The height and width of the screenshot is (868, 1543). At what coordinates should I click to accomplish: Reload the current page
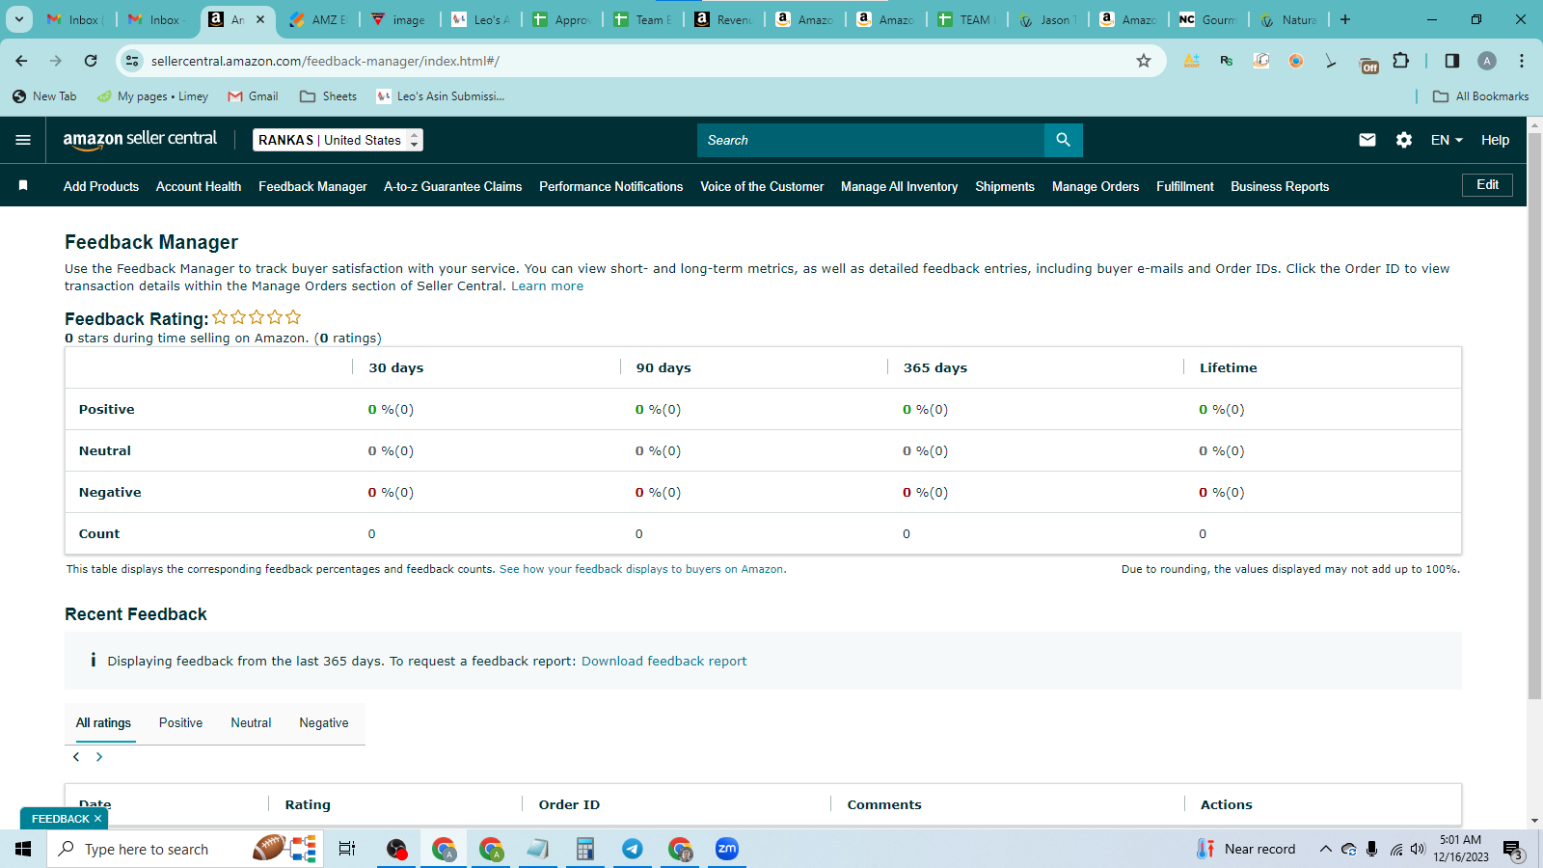click(91, 61)
